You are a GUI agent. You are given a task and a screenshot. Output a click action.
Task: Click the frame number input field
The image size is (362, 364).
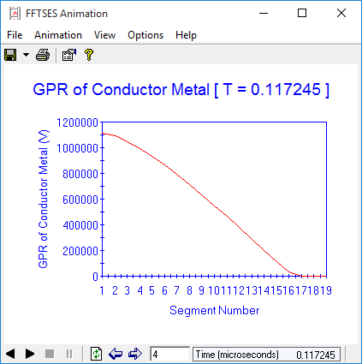click(x=169, y=354)
